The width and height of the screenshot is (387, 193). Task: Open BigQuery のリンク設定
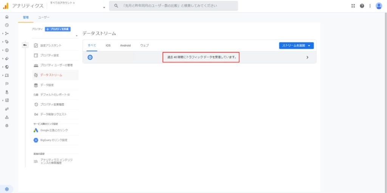54,140
